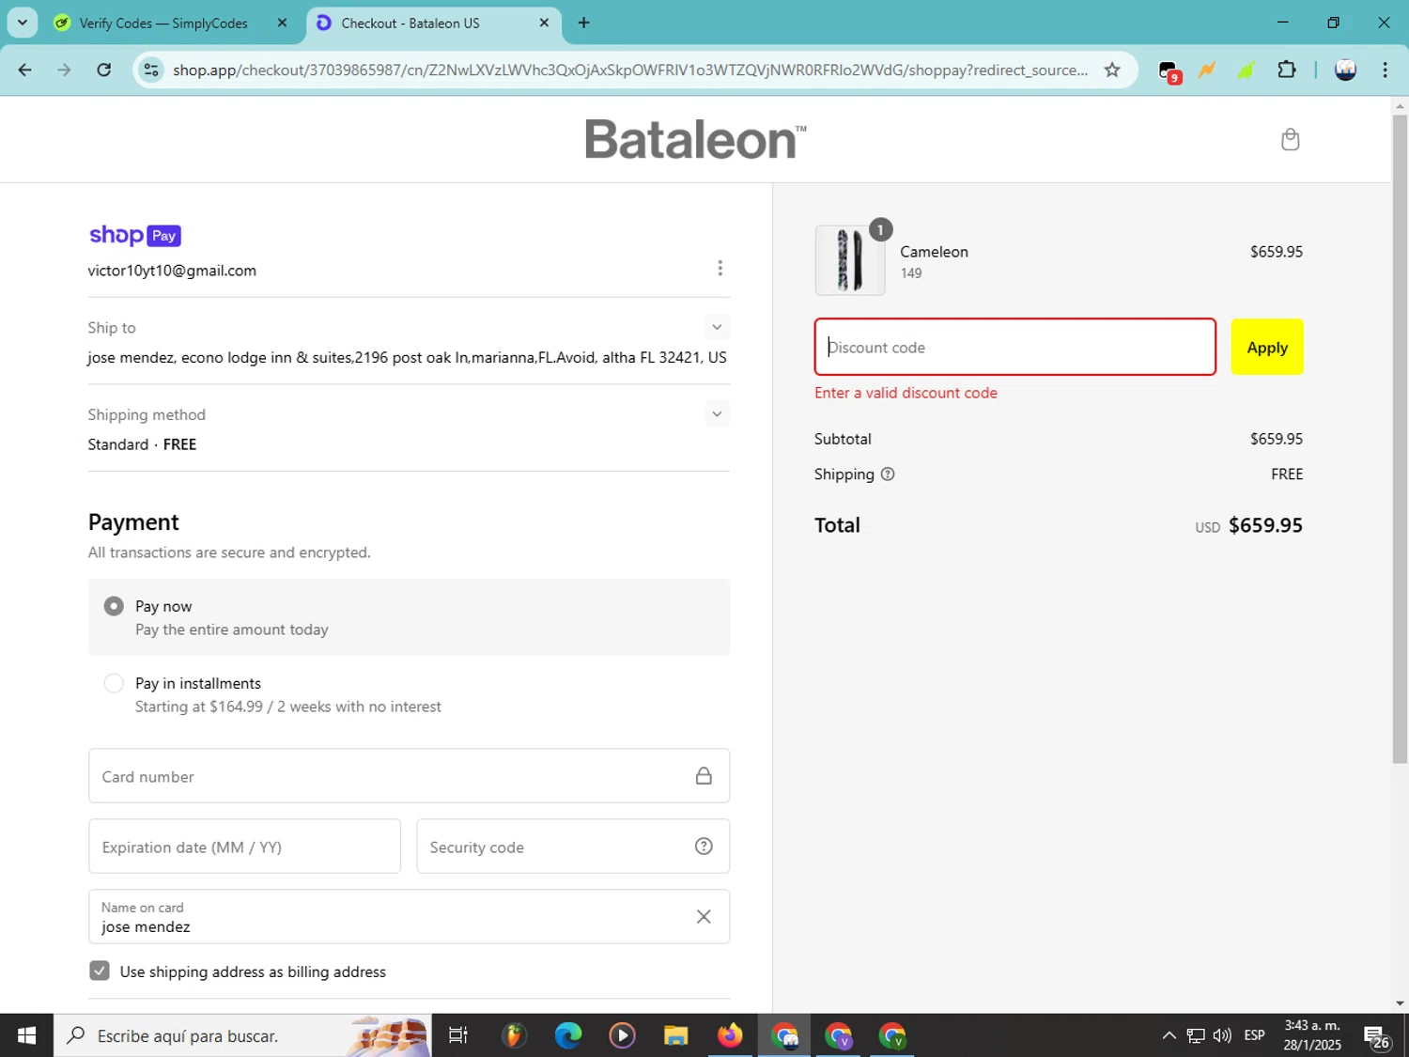Viewport: 1409px width, 1057px height.
Task: Open the Extensions puzzle icon
Action: (1287, 70)
